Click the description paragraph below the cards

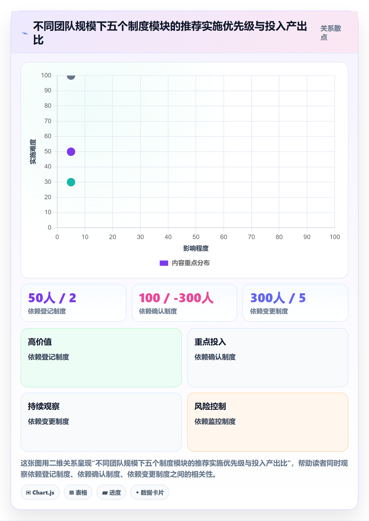coord(184,469)
